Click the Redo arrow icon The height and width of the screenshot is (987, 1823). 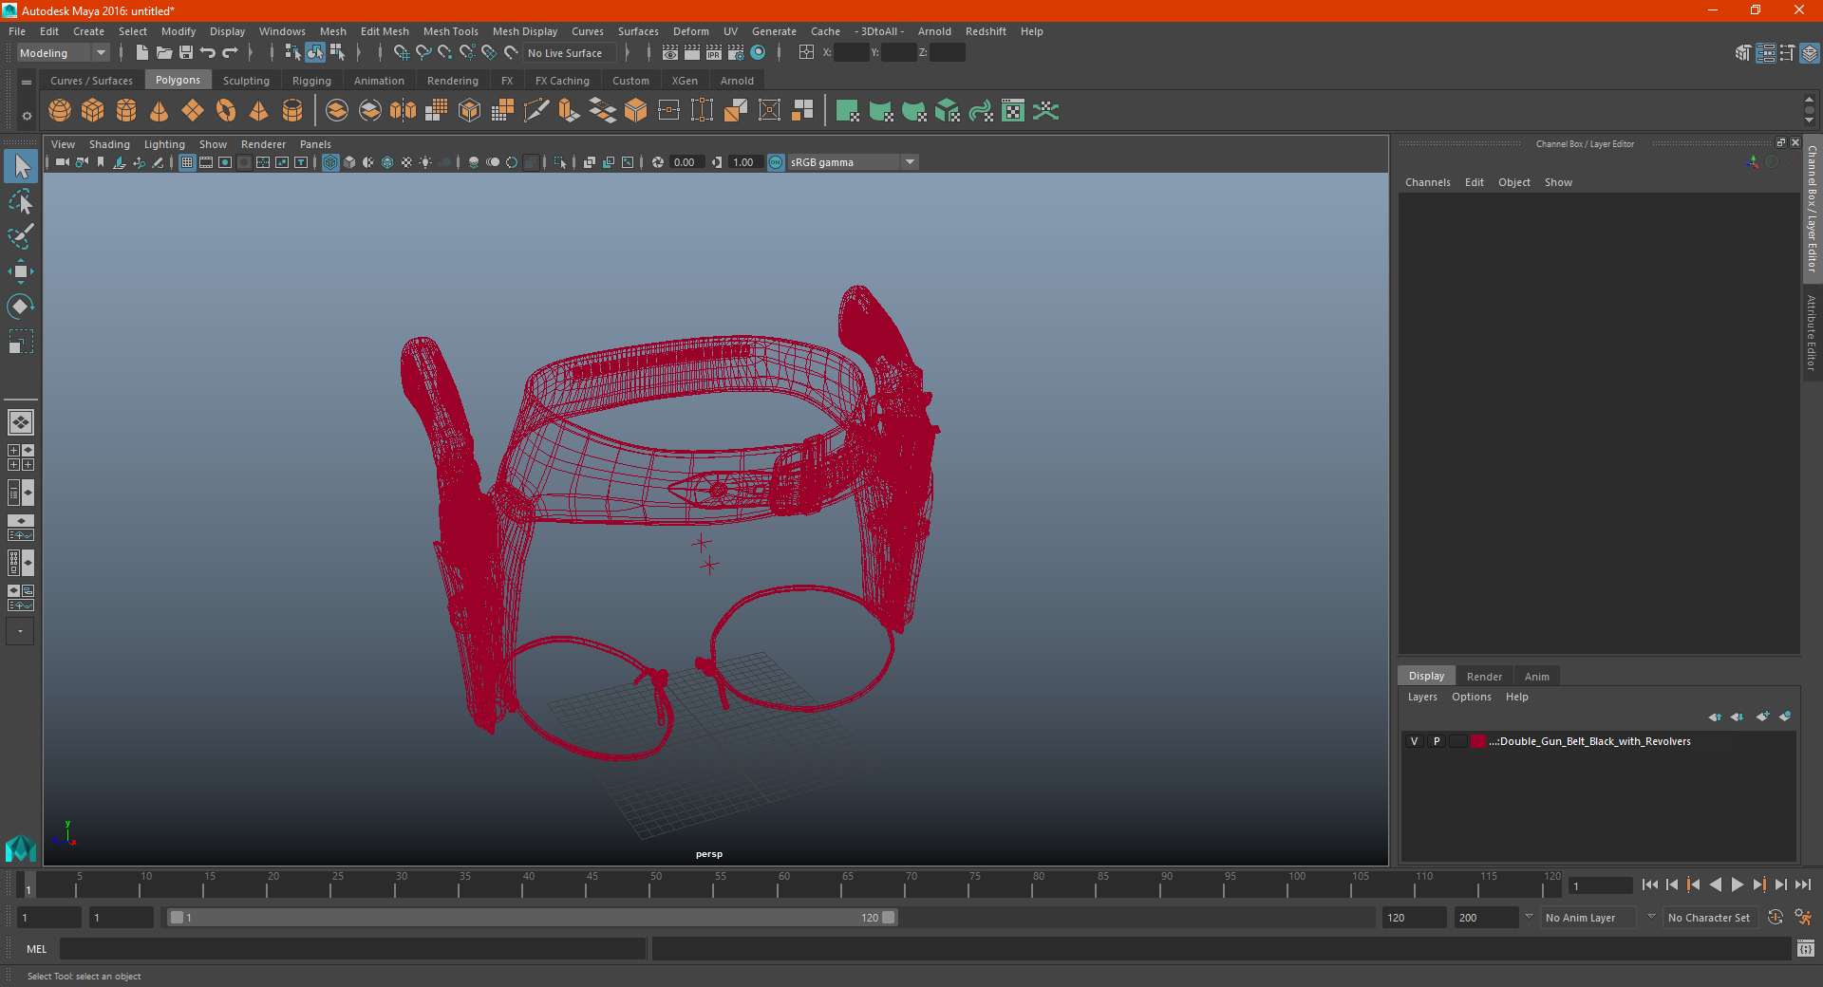click(230, 53)
